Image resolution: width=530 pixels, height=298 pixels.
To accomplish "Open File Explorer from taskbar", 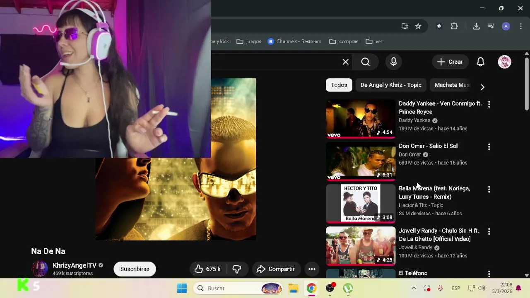I will pos(293,288).
